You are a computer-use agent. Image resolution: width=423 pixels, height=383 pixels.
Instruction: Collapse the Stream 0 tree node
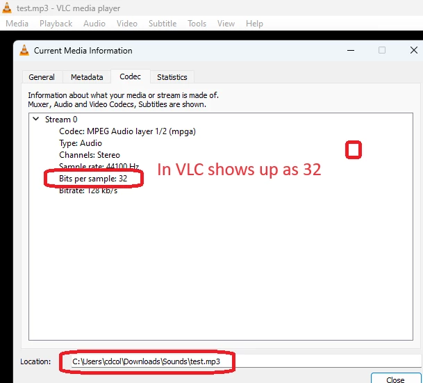pyautogui.click(x=35, y=119)
